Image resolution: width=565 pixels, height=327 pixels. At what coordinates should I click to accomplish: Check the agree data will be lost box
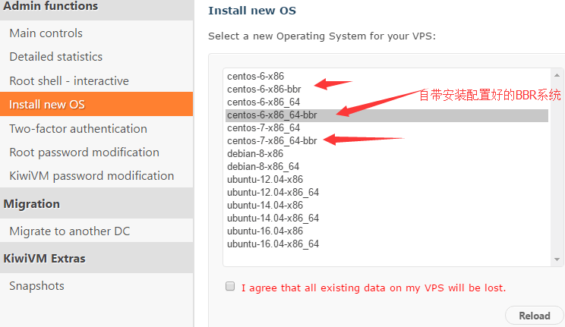tap(230, 286)
